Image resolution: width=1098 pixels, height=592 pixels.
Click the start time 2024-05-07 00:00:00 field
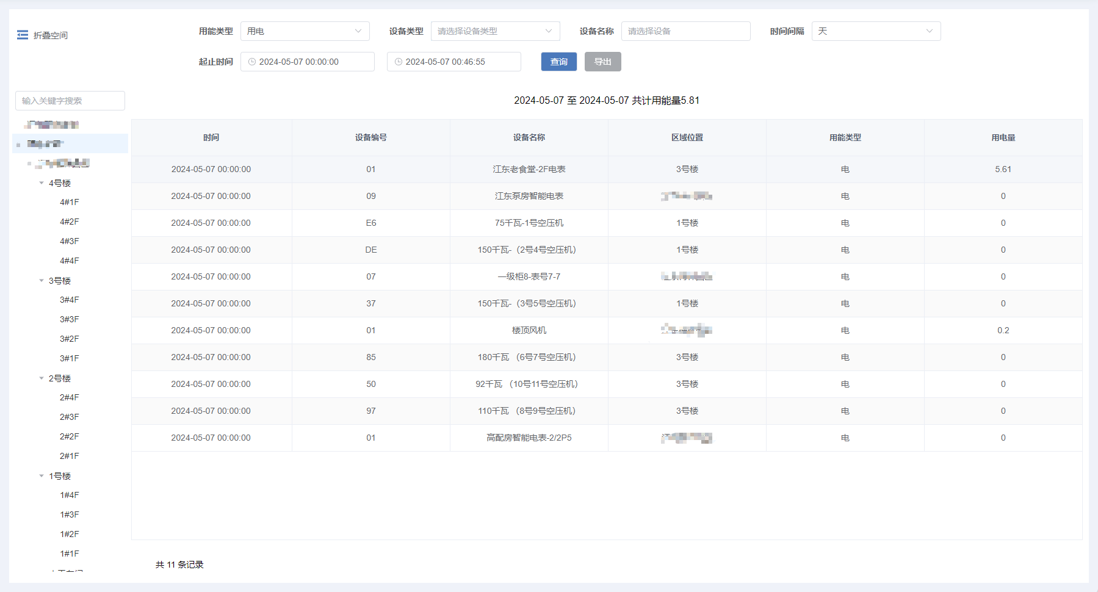click(308, 62)
